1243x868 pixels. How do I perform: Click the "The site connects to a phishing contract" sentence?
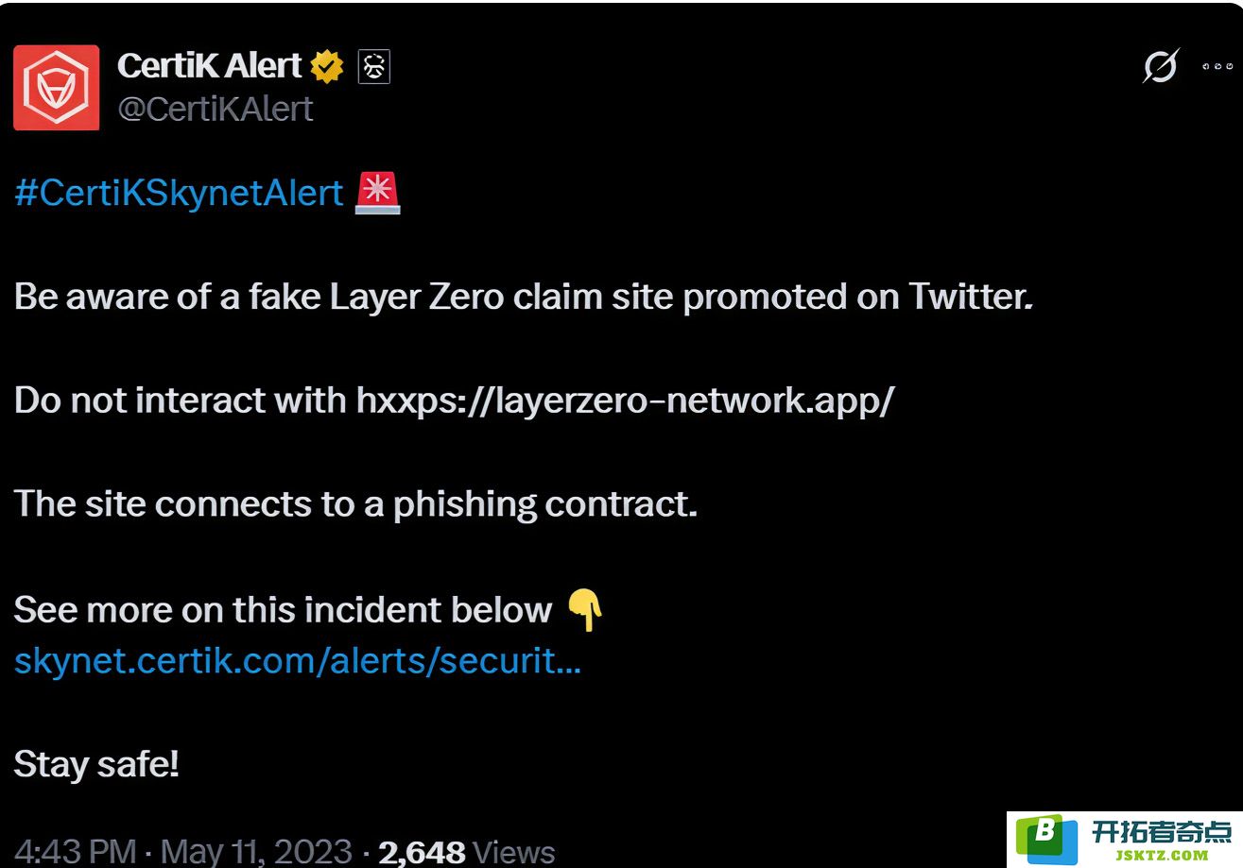coord(355,504)
